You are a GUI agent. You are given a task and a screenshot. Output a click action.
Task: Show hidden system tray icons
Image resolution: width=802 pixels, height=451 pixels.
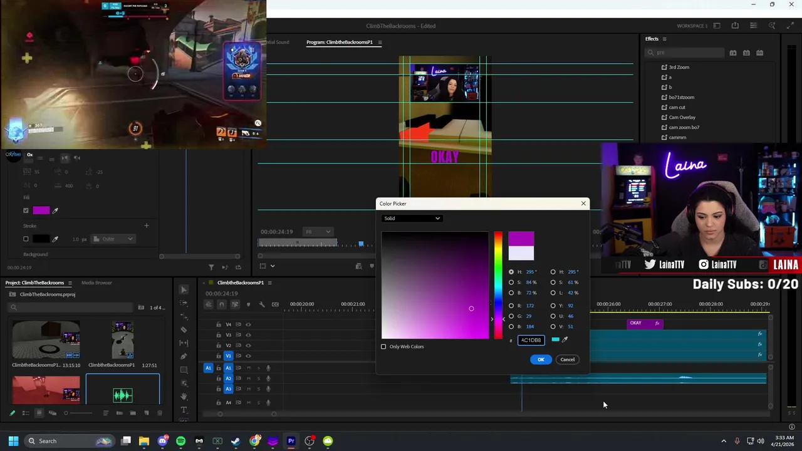[x=724, y=441]
